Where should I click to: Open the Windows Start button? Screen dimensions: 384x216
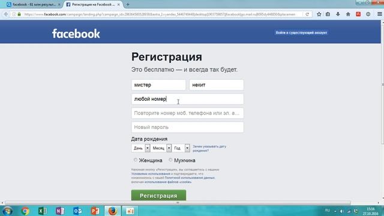[8, 211]
